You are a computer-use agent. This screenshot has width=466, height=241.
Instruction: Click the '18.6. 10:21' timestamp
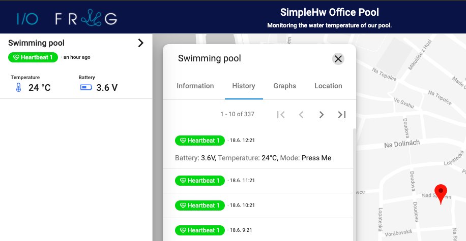coord(242,205)
